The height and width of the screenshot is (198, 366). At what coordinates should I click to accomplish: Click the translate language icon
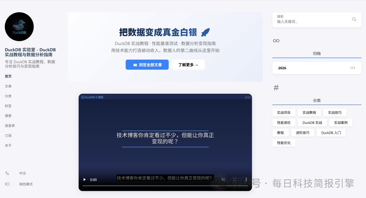click(7, 173)
